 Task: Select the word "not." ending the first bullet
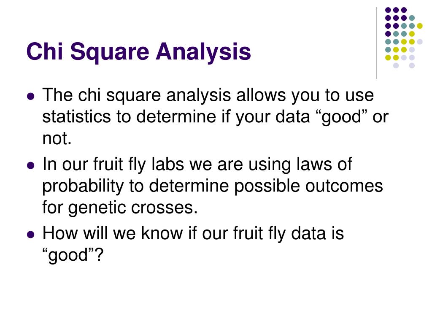tap(57, 138)
